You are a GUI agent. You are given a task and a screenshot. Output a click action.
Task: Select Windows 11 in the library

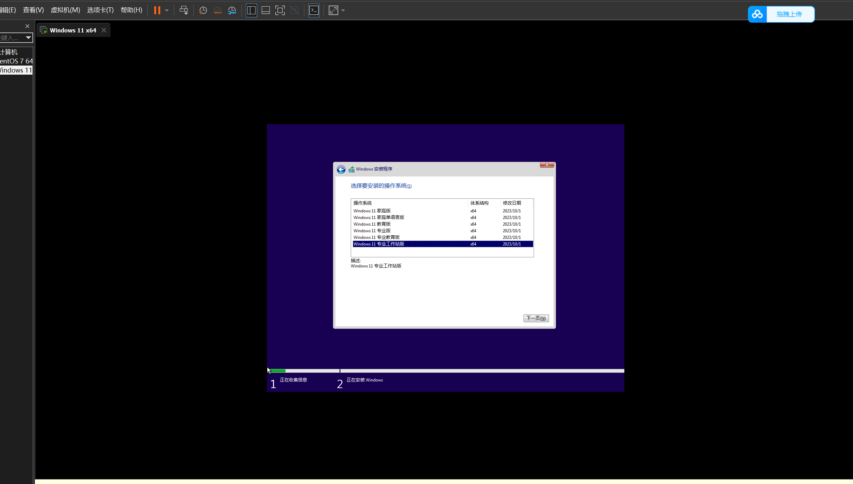pos(16,70)
